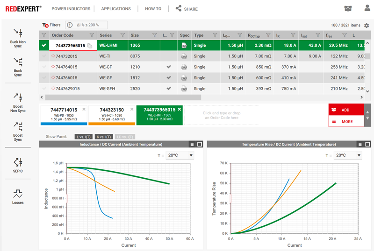Open the Losses calculator
Screen dimensions: 374x251
[18, 196]
